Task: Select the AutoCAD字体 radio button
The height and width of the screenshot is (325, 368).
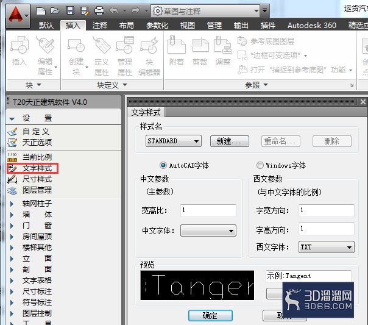Action: tap(163, 165)
